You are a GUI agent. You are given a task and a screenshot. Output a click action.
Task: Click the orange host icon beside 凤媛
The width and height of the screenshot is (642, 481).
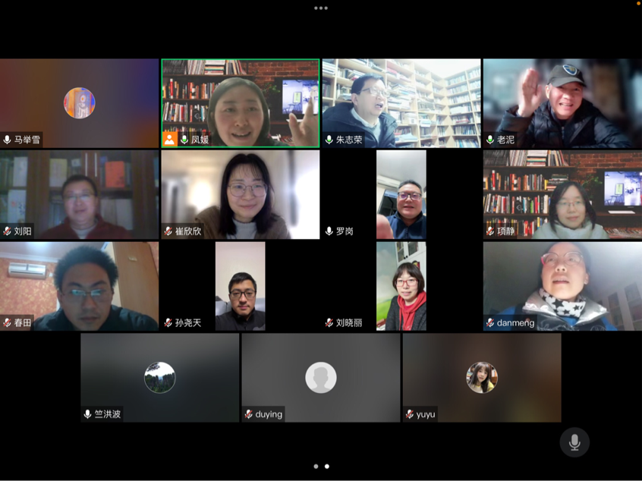point(170,140)
